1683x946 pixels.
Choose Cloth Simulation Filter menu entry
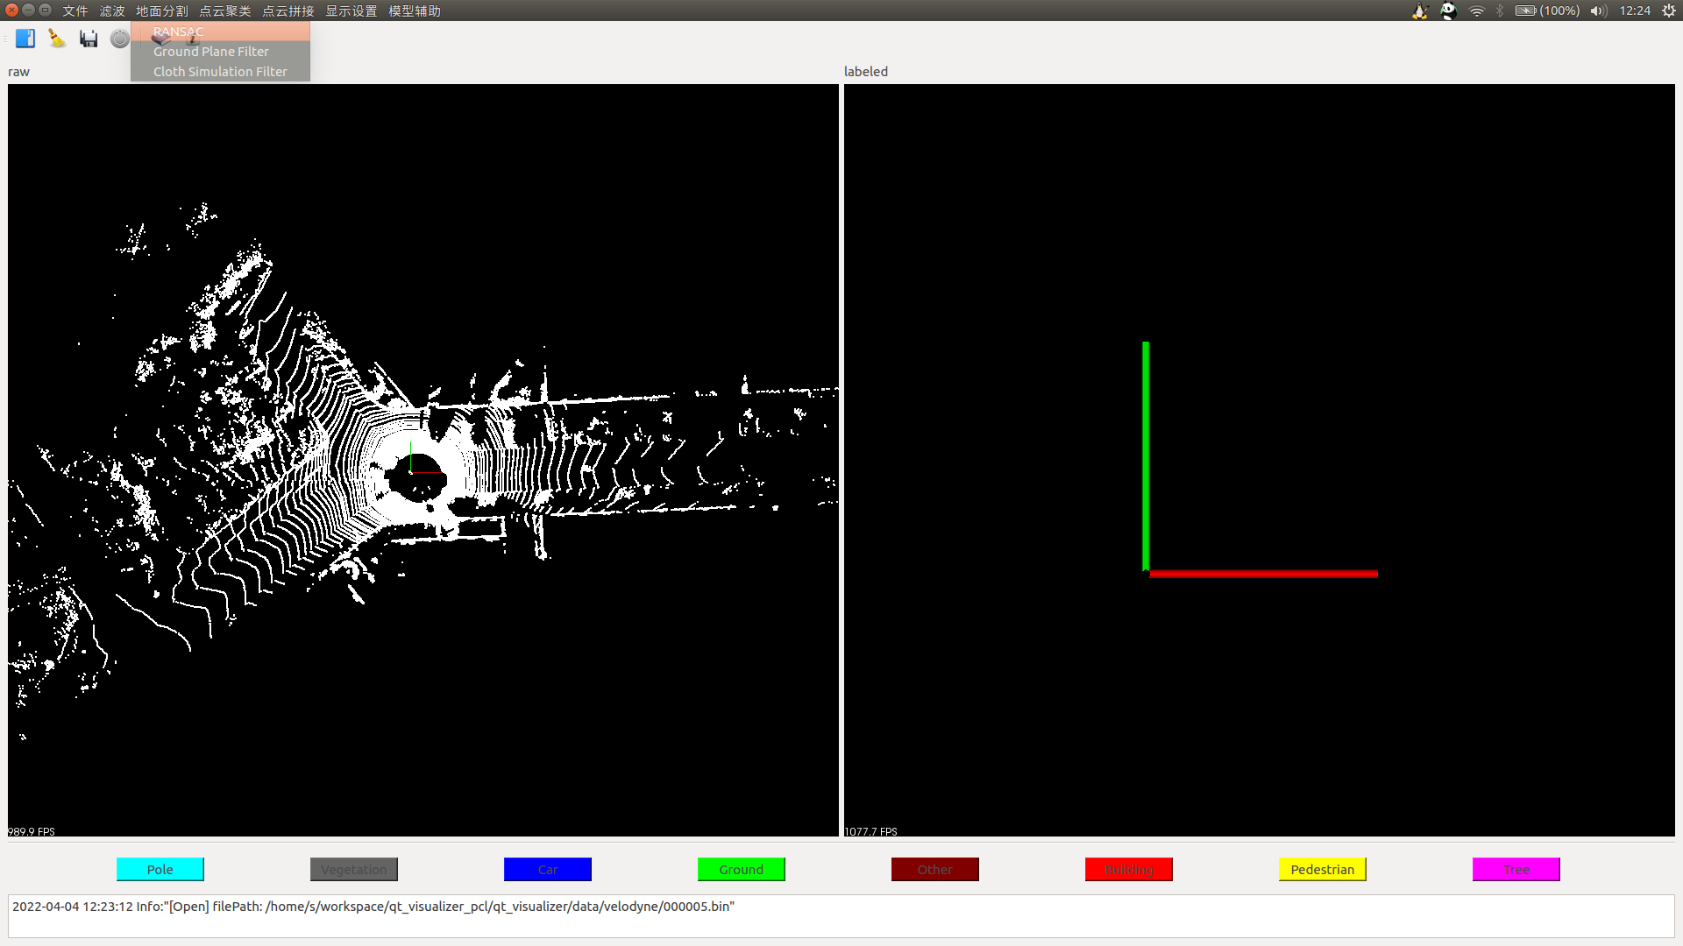[x=220, y=72]
